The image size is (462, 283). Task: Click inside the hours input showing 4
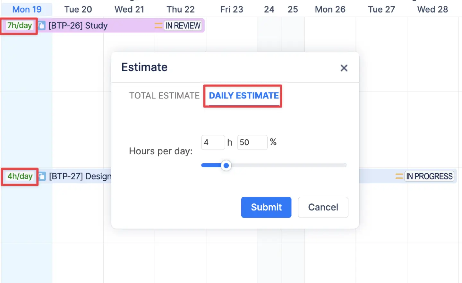(213, 142)
